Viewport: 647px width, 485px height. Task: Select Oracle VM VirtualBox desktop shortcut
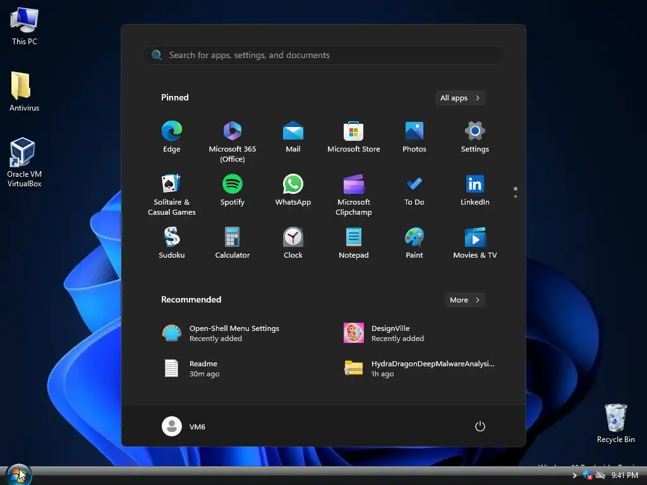25,162
